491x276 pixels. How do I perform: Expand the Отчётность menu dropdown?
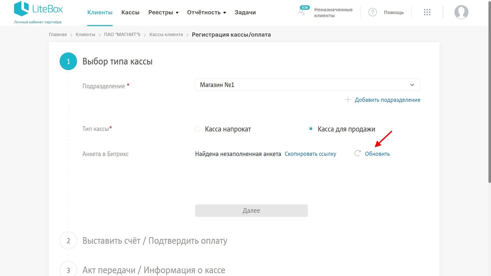(x=206, y=13)
